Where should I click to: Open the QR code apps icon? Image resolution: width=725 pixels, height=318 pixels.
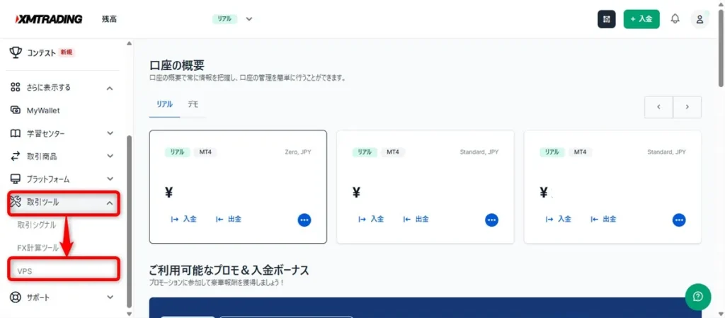pyautogui.click(x=606, y=19)
